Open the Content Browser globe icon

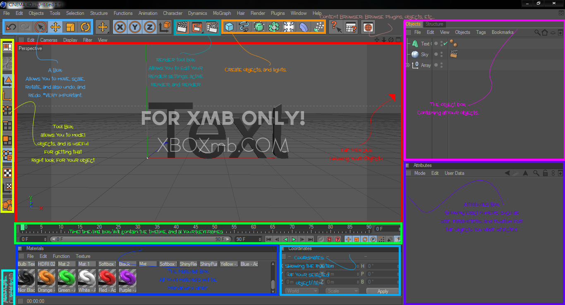(368, 27)
